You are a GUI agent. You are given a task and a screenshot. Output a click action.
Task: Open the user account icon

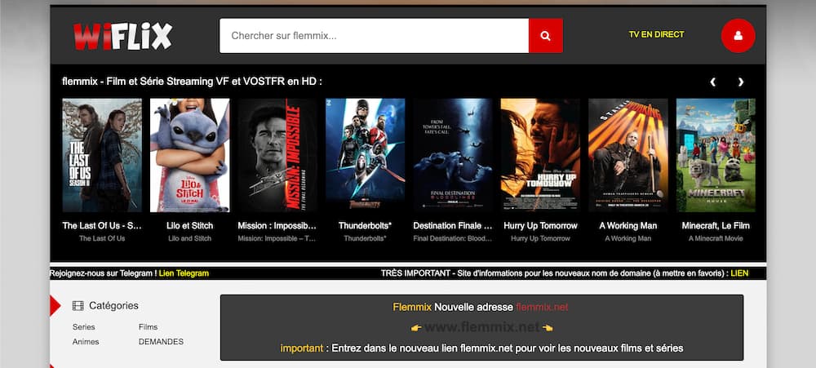(x=738, y=35)
